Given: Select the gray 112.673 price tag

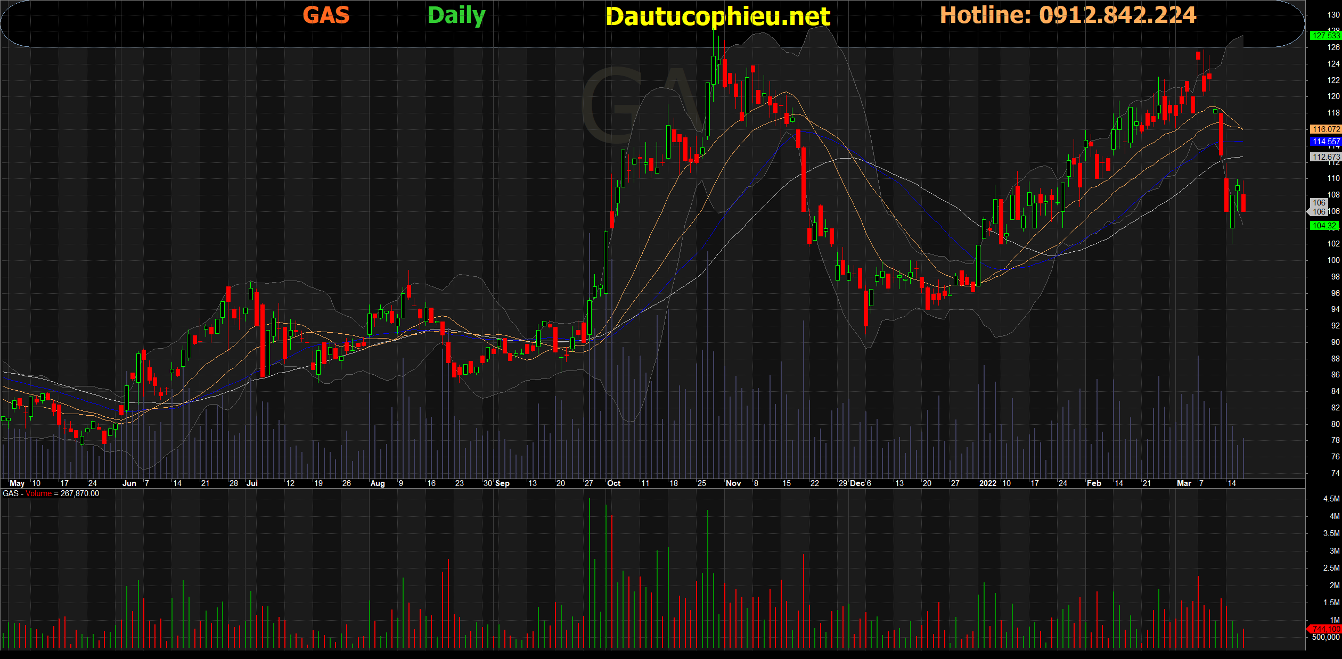Looking at the screenshot, I should coord(1325,157).
